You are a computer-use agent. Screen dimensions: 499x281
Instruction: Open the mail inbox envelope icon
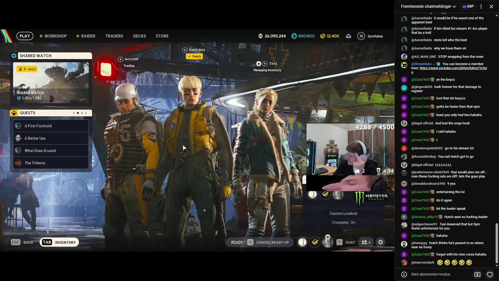[x=349, y=36]
